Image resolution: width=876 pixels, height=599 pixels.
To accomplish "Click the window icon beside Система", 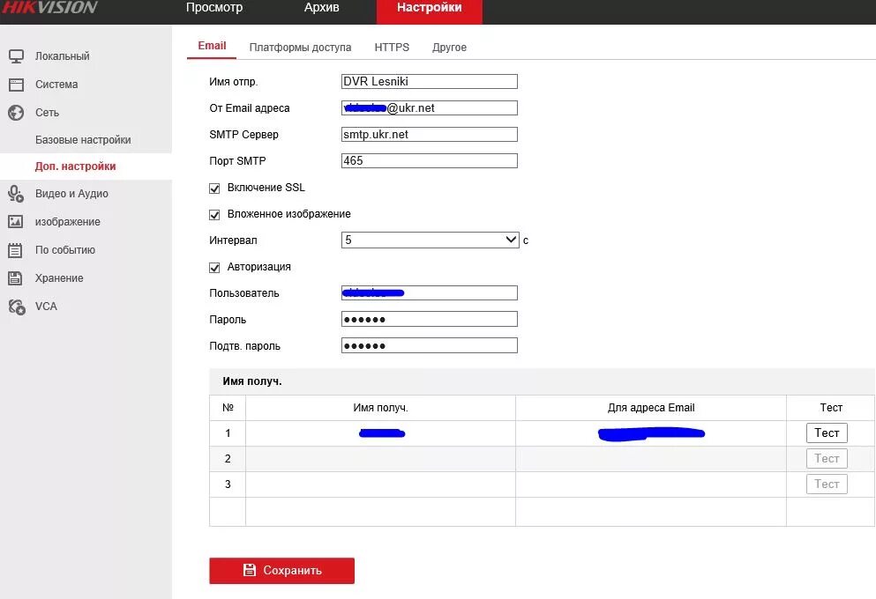I will tap(16, 85).
